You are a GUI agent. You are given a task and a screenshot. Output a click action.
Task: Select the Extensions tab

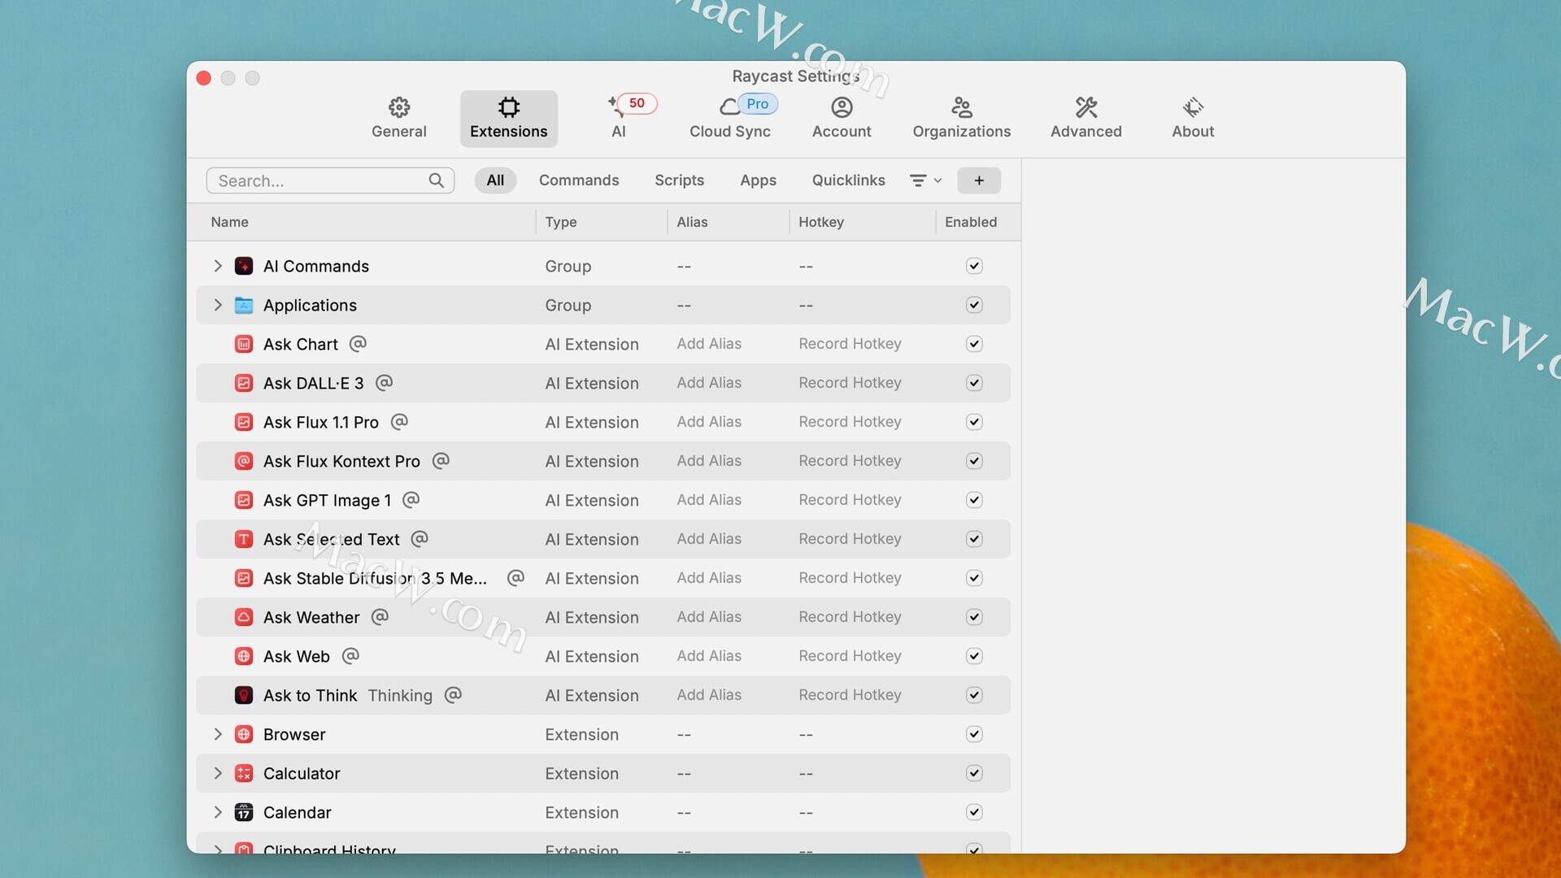click(x=509, y=118)
